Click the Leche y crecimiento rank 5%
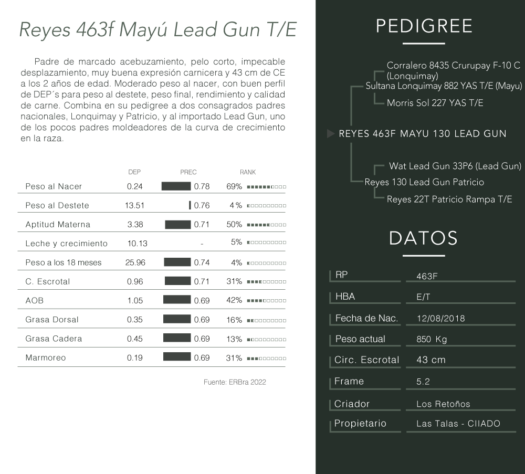Viewport: 525px width, 474px height. [236, 242]
